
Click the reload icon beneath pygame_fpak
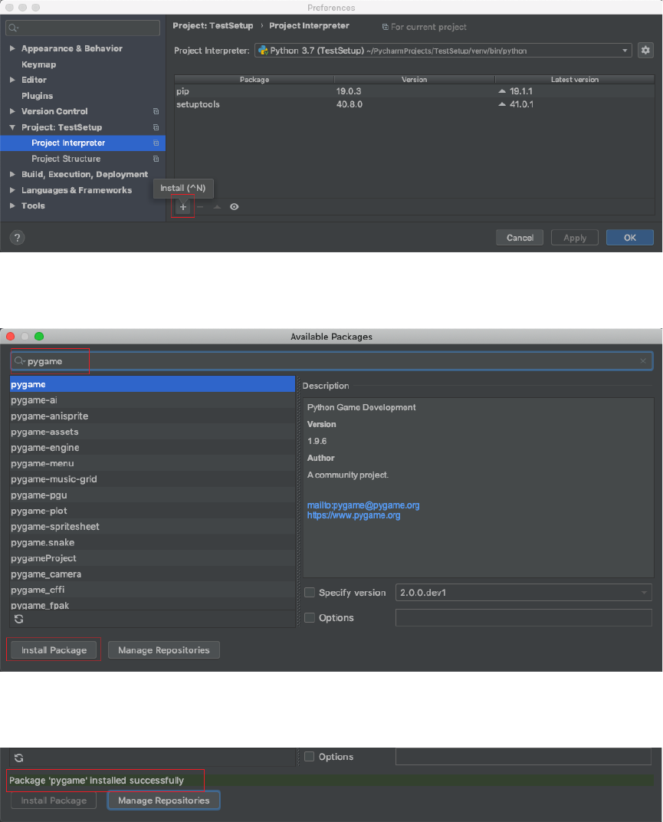(x=18, y=618)
